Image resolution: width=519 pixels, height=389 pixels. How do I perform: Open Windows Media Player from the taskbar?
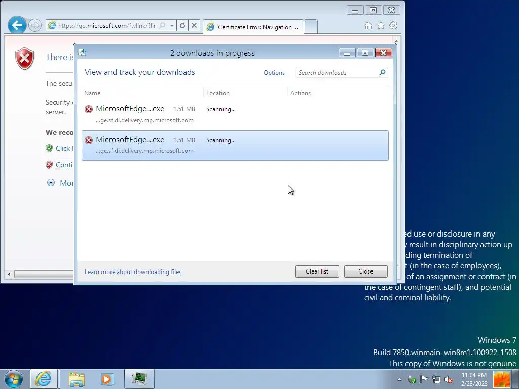click(x=107, y=379)
